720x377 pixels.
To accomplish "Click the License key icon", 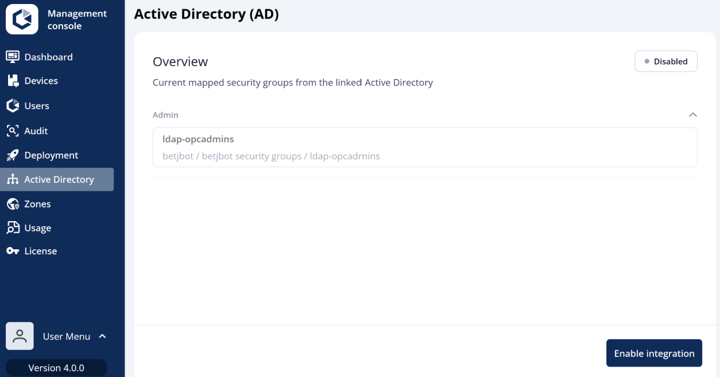I will (x=13, y=251).
